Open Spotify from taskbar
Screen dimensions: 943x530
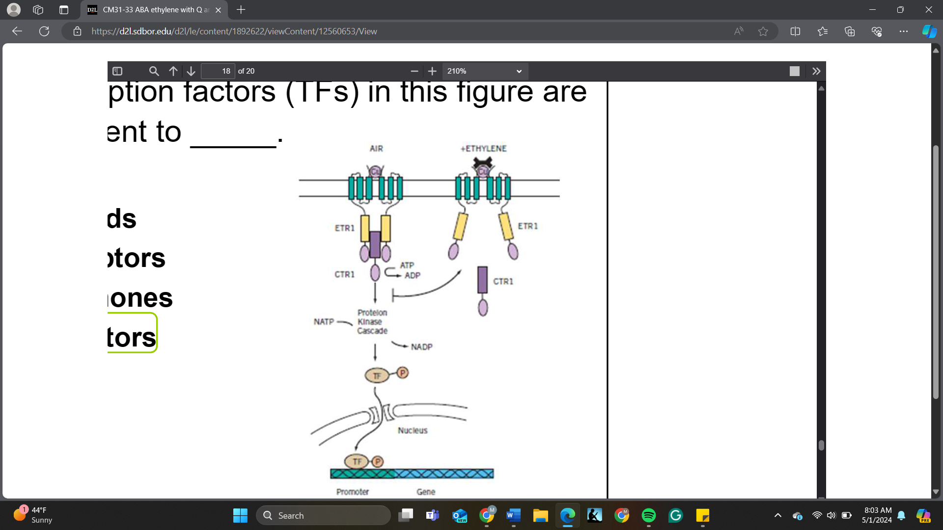649,515
